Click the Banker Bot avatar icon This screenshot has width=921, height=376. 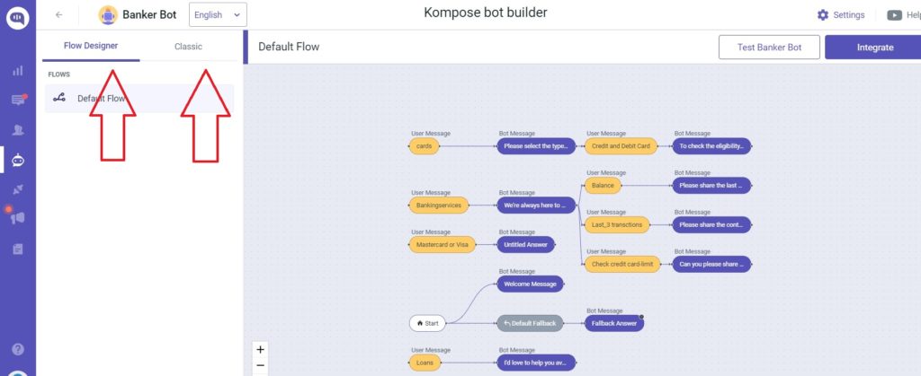point(108,15)
